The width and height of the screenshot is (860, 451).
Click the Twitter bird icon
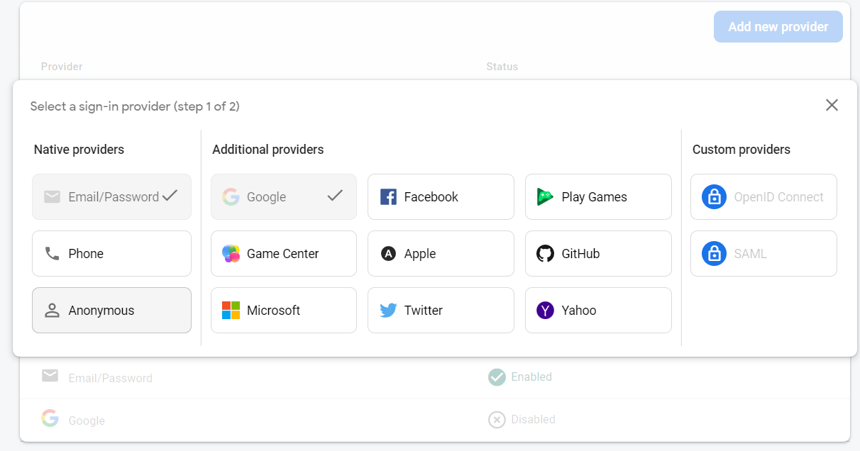point(388,311)
